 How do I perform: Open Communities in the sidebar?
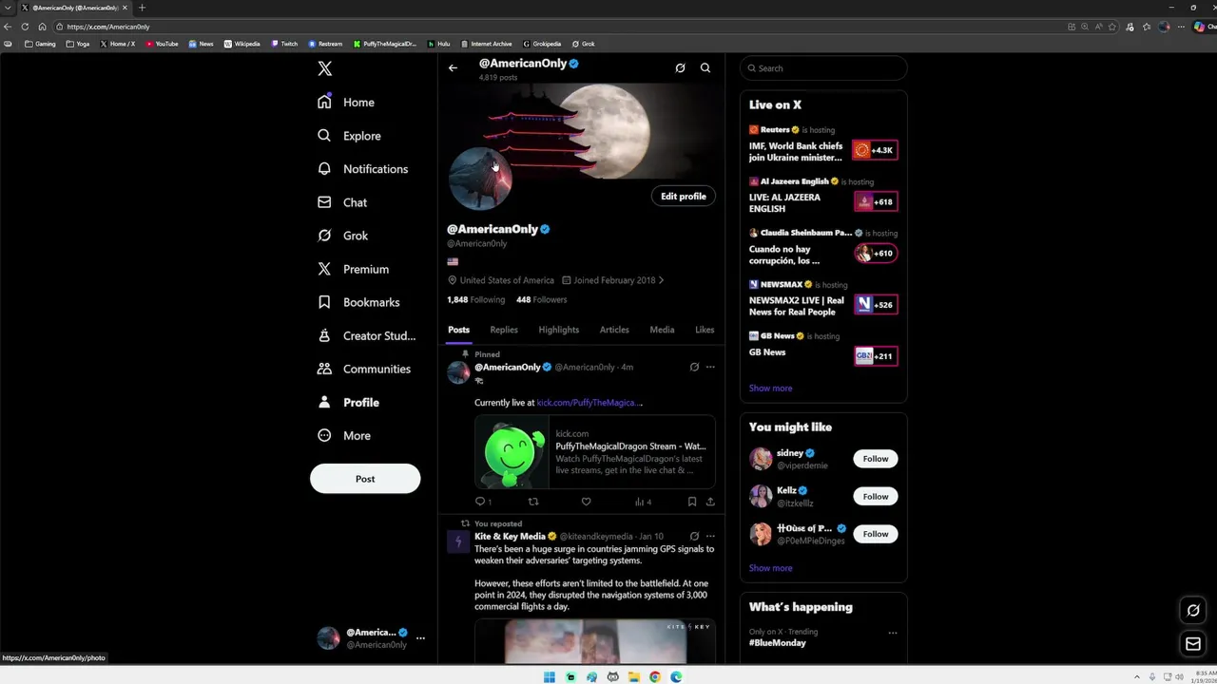pyautogui.click(x=364, y=369)
